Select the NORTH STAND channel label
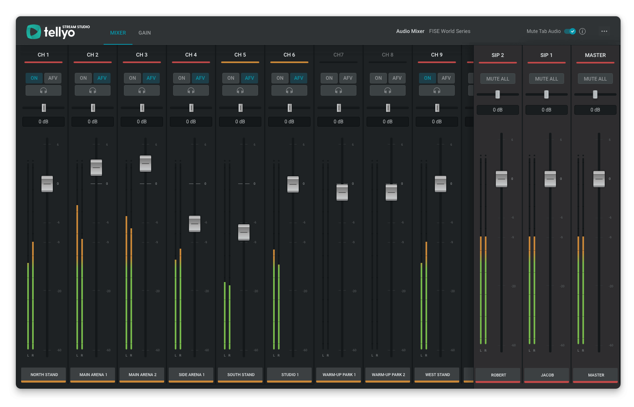634x407 pixels. tap(44, 375)
